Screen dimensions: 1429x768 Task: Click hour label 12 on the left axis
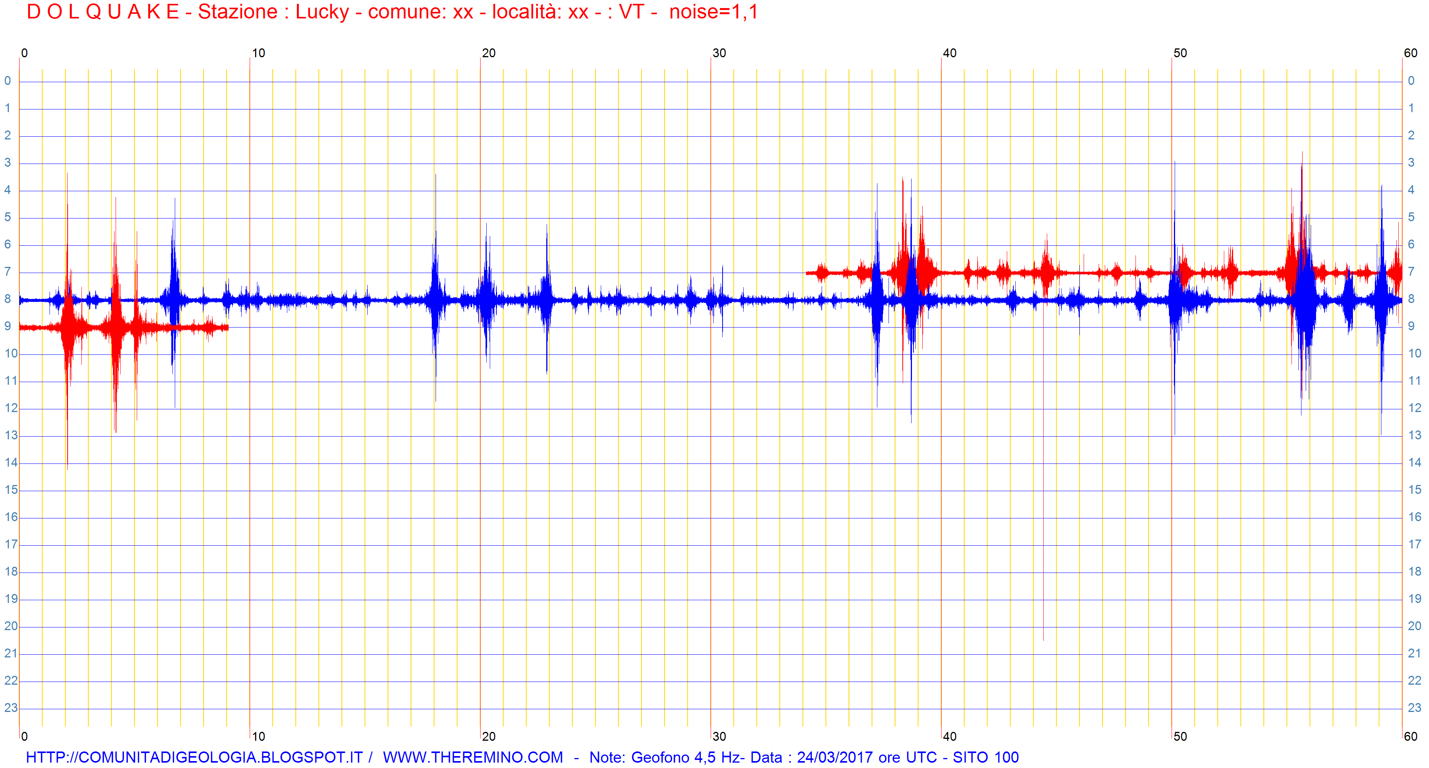(x=11, y=408)
